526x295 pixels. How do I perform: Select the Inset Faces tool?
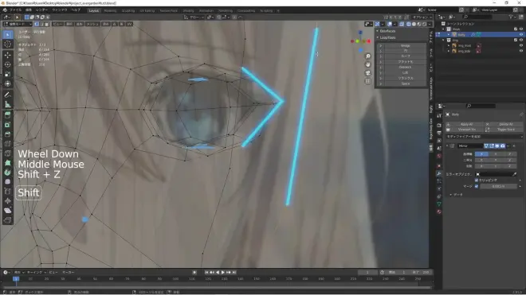pos(8,125)
